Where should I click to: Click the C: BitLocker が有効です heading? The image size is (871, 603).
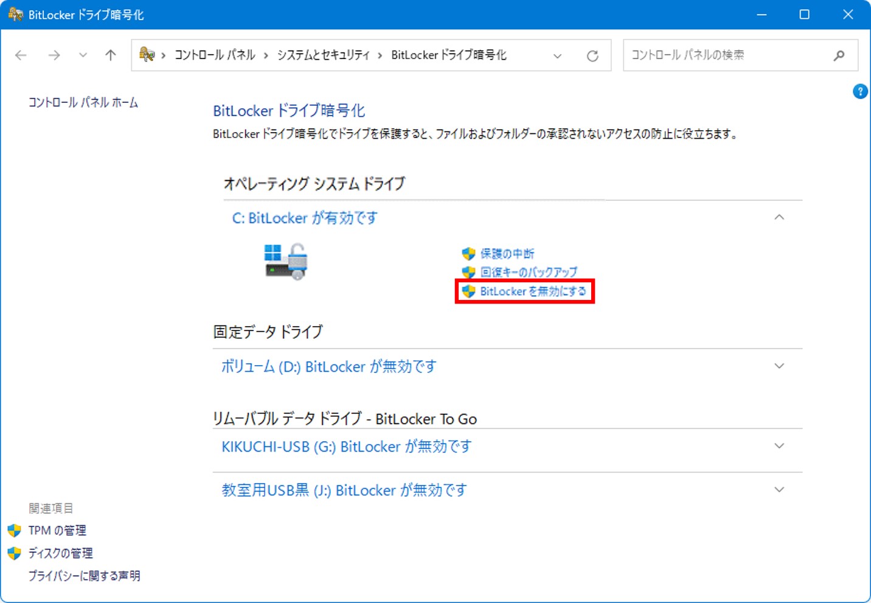pos(305,218)
